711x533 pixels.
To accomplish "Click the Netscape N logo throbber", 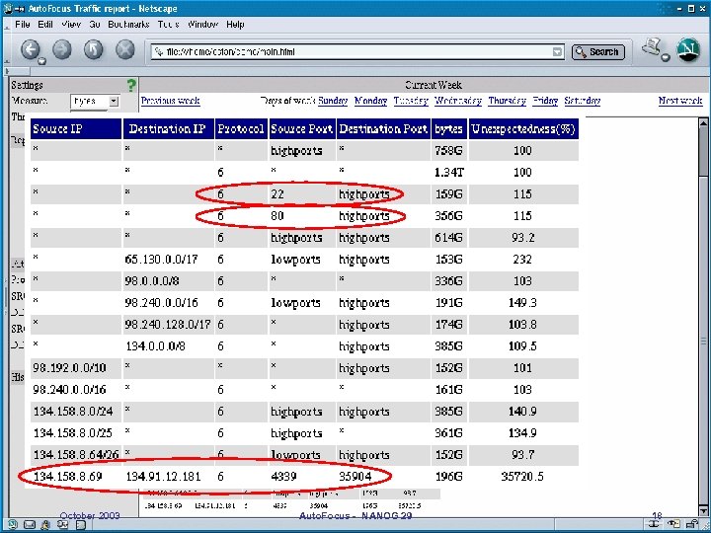I will pos(688,50).
